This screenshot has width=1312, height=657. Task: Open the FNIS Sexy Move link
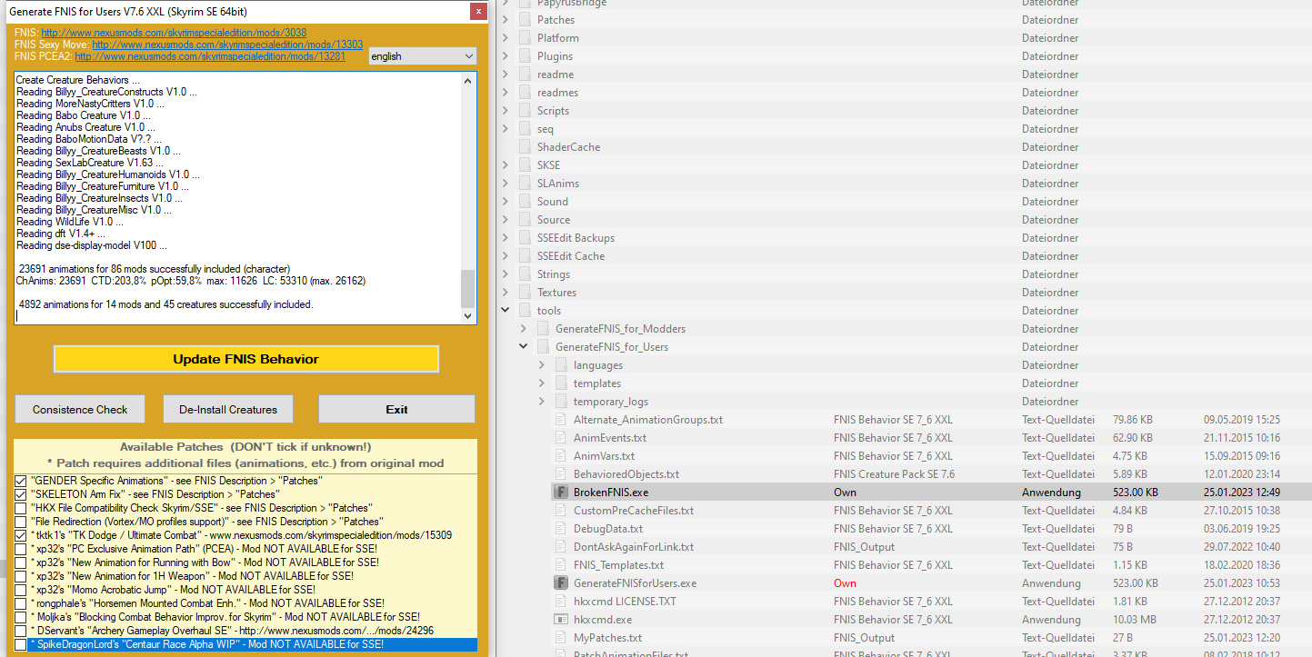(227, 44)
